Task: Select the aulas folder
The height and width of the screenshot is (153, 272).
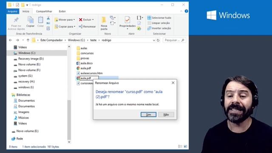Action: 84,48
